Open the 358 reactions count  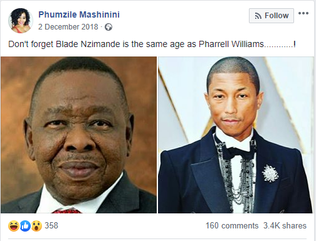[x=51, y=226]
